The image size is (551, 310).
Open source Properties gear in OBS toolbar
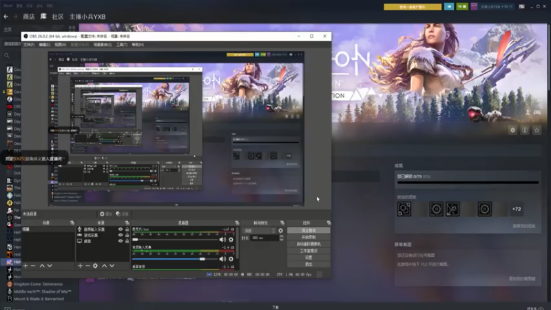pyautogui.click(x=105, y=214)
